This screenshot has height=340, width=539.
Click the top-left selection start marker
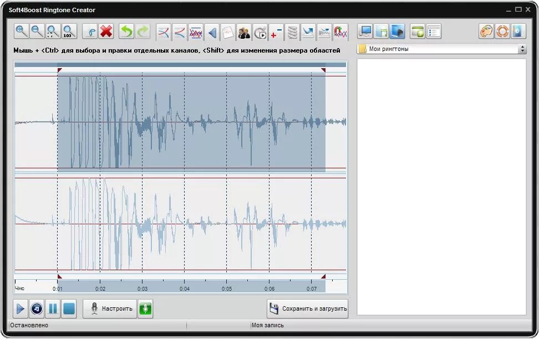coord(59,70)
